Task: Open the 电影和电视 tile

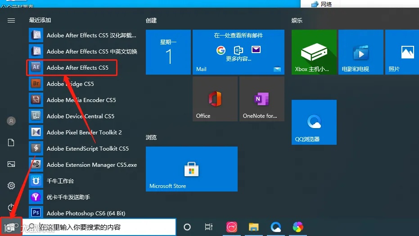Action: click(361, 52)
